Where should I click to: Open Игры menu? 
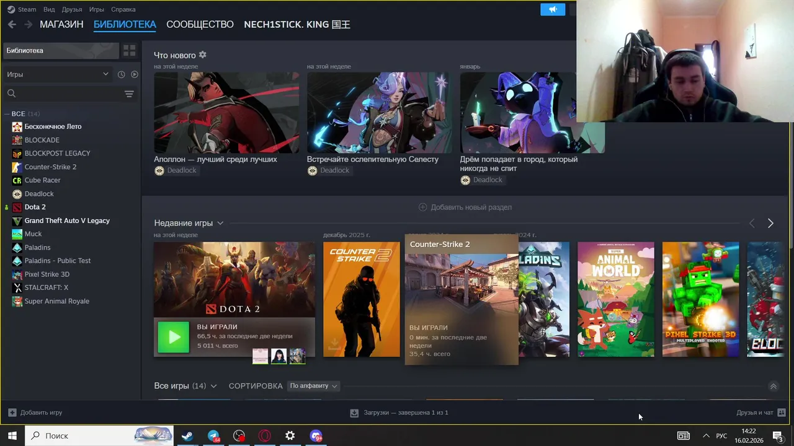tap(96, 9)
